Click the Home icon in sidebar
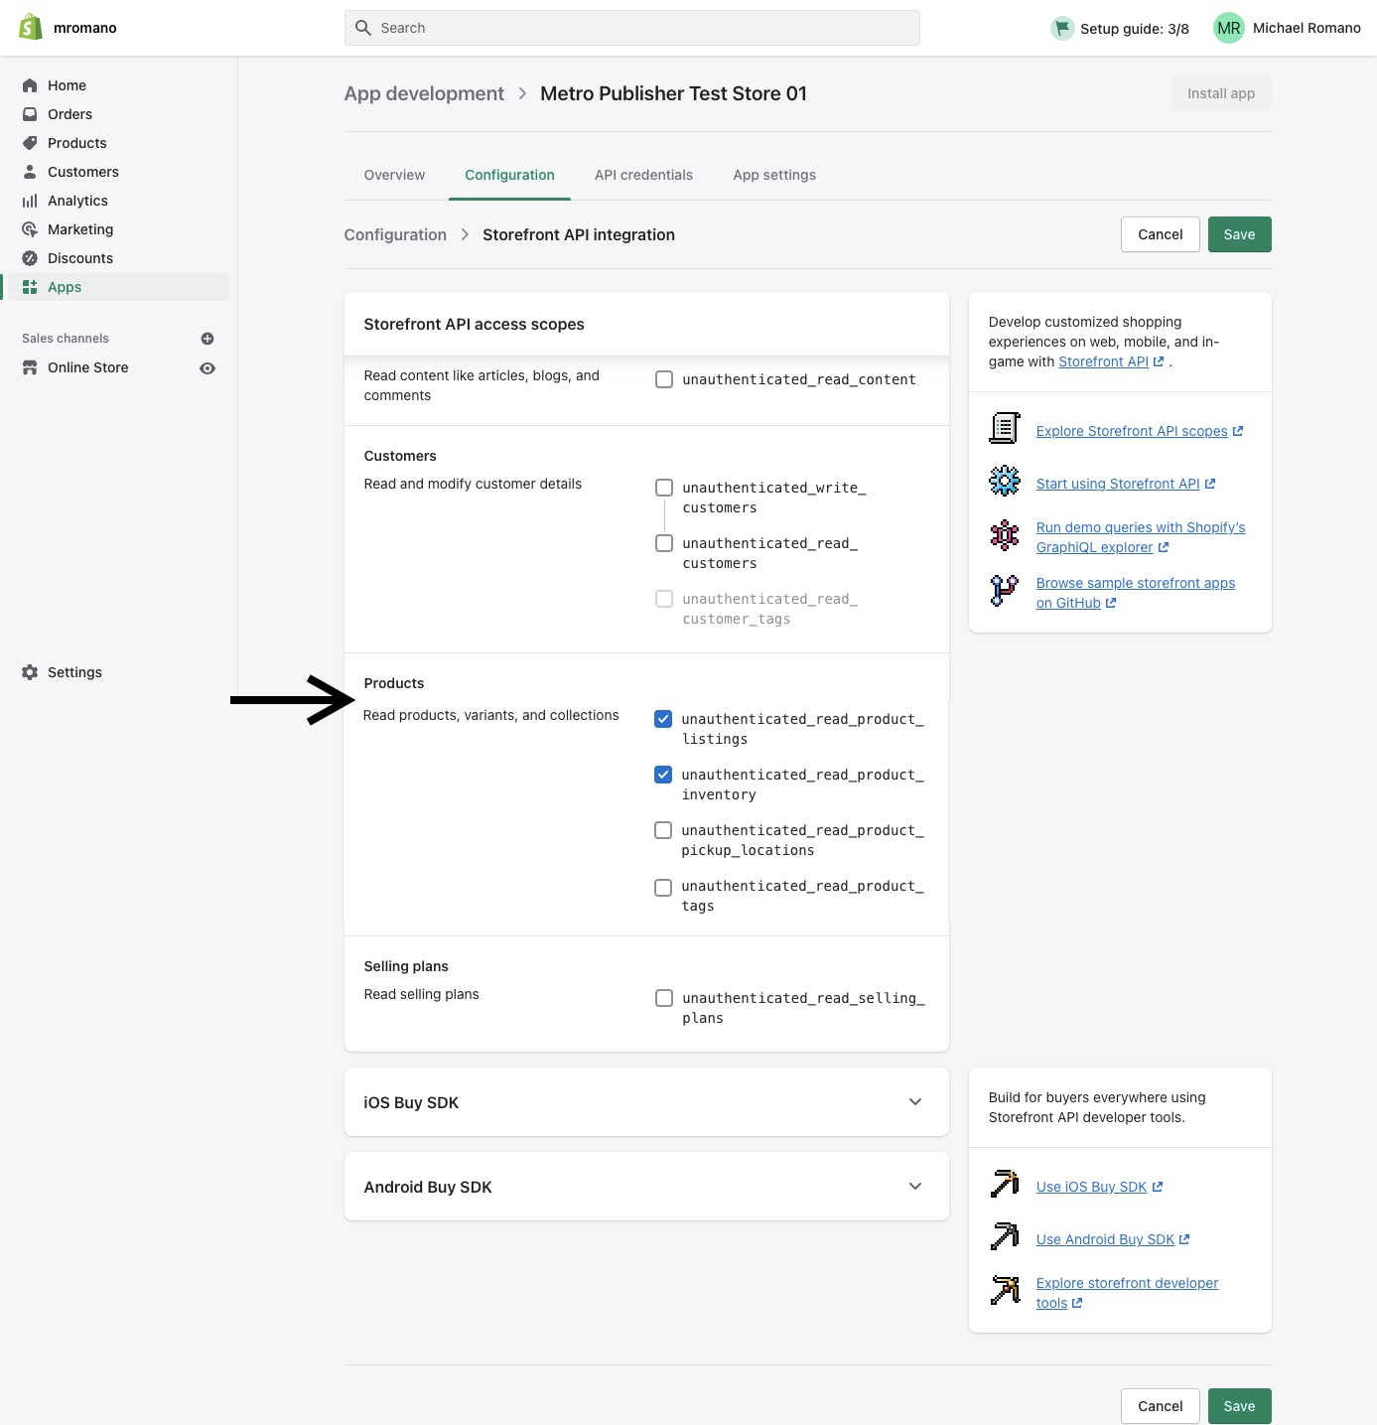 point(30,85)
